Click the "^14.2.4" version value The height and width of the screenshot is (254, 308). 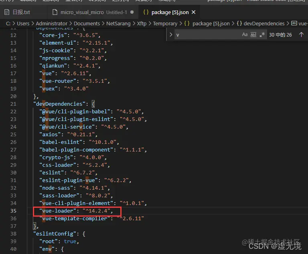tap(96, 211)
